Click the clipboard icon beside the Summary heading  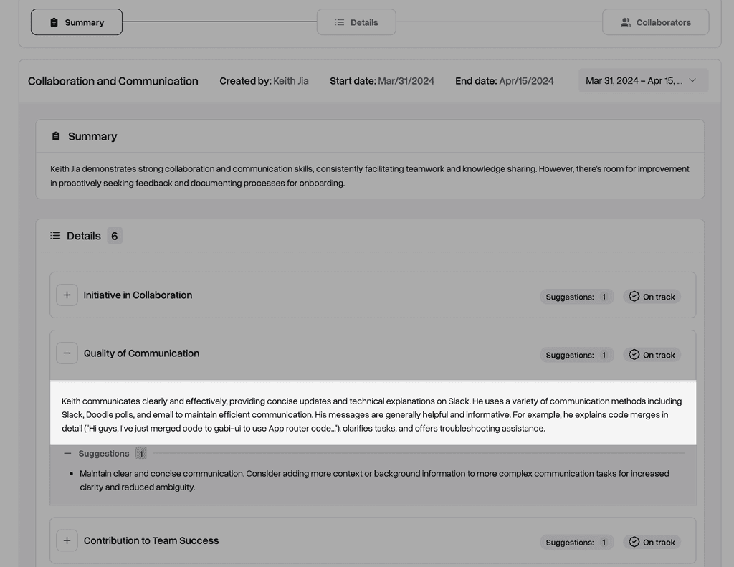[56, 135]
